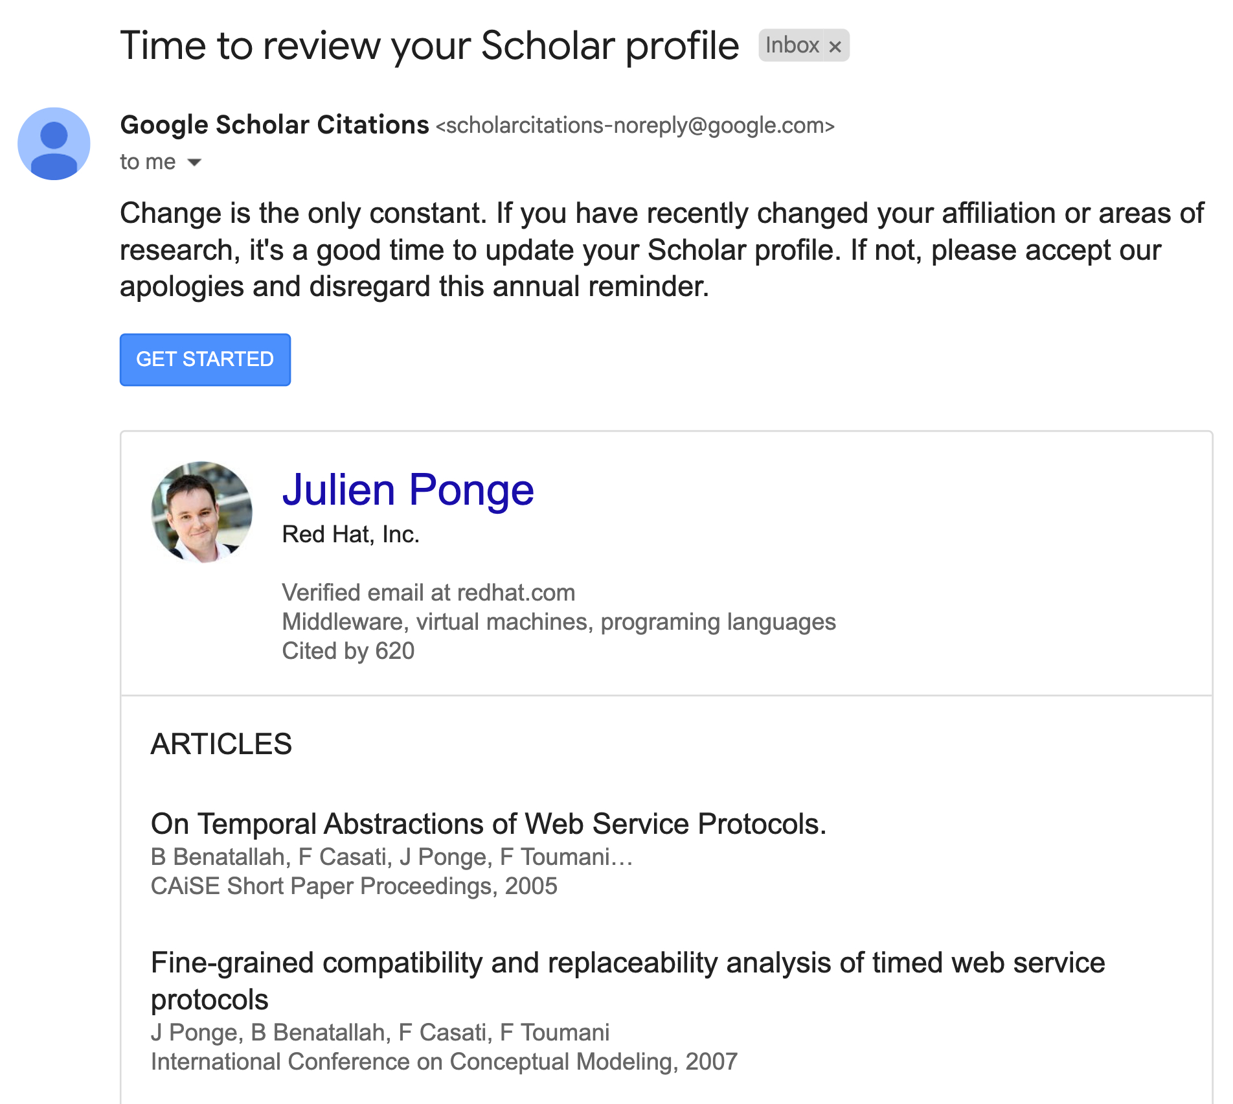Click the "Cited by 620" text
This screenshot has width=1233, height=1104.
tap(348, 651)
